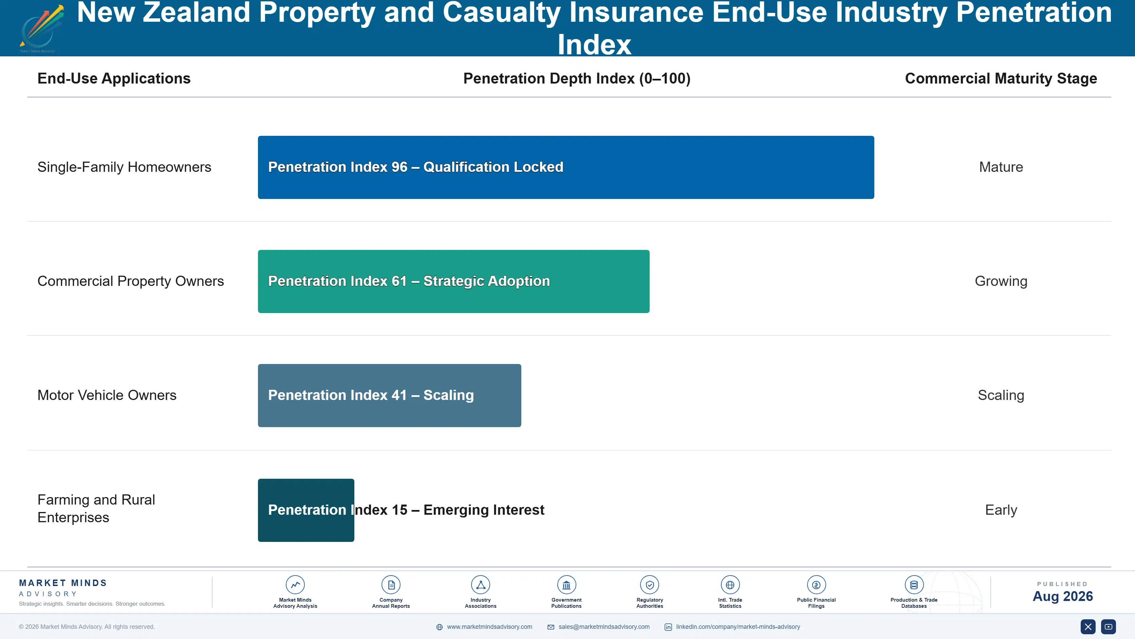
Task: Click the Penetration Depth Index (0–100) header
Action: tap(577, 78)
